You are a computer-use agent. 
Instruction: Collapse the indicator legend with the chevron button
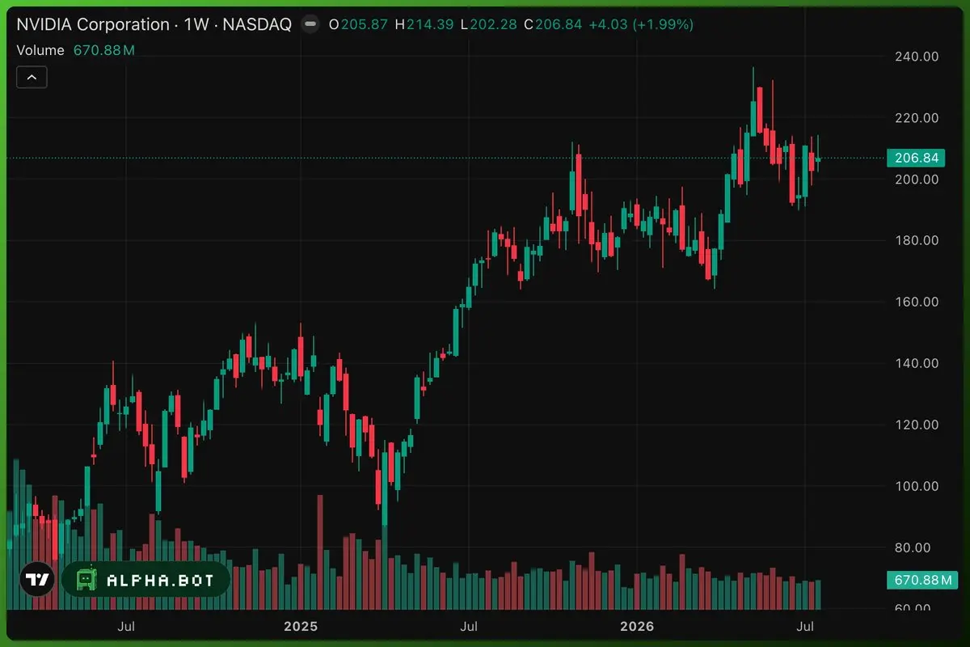pyautogui.click(x=32, y=78)
